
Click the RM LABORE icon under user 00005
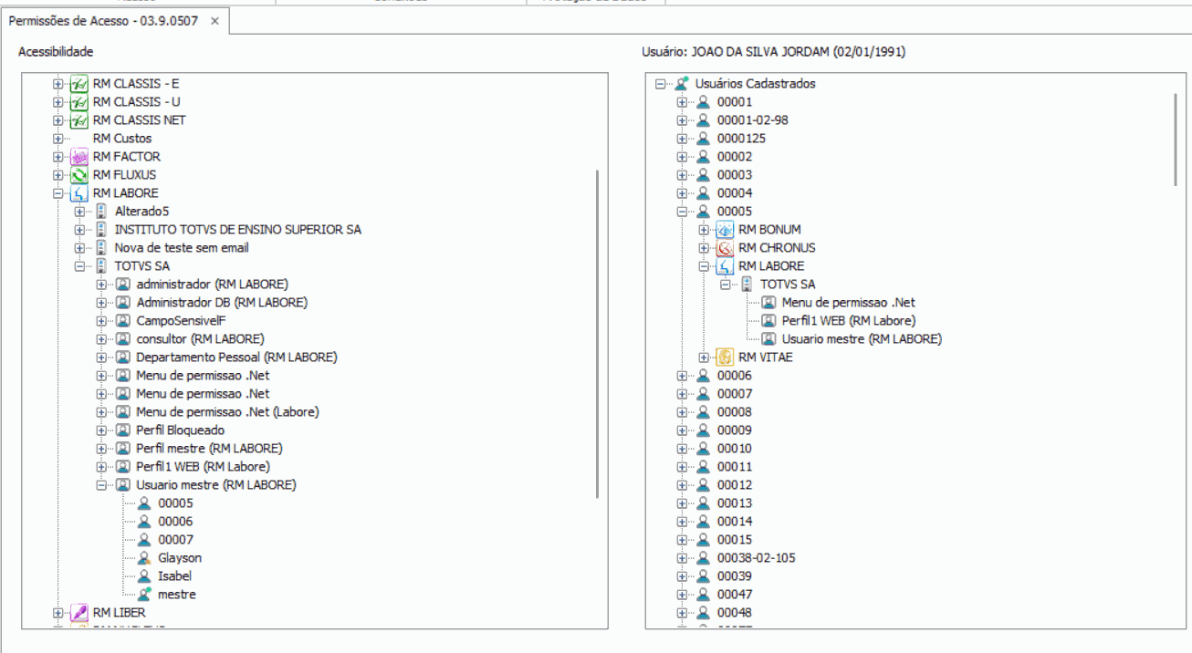click(x=725, y=266)
